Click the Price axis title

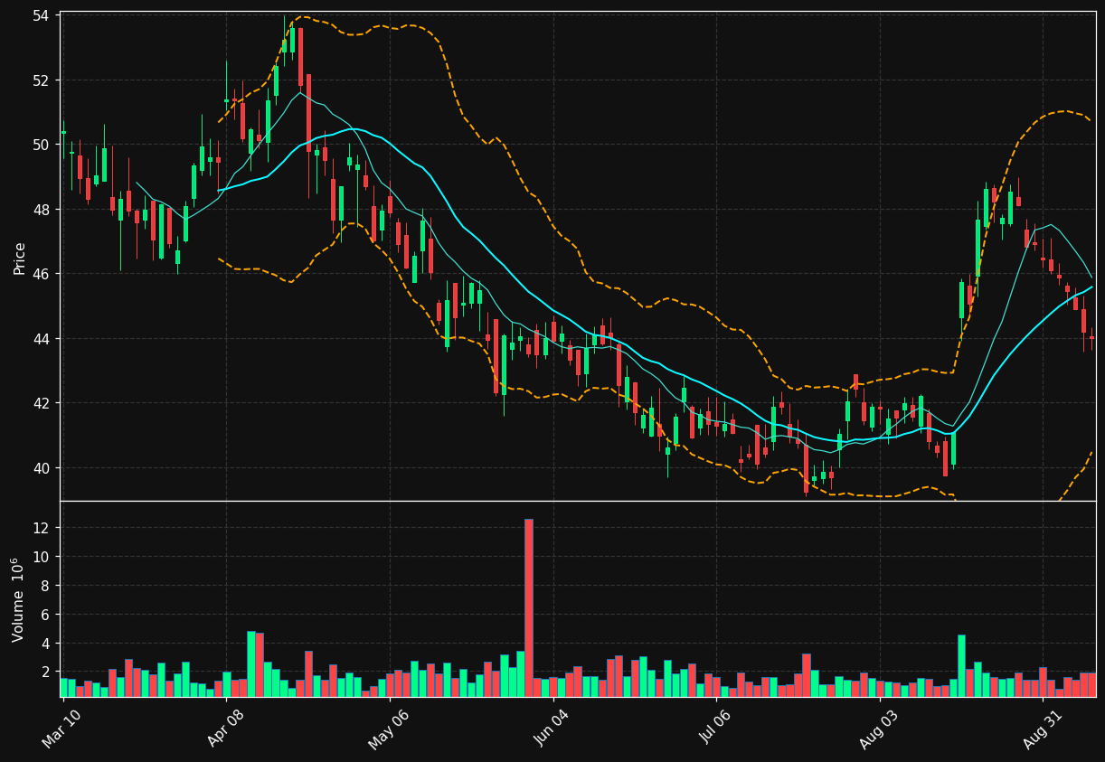click(x=20, y=258)
